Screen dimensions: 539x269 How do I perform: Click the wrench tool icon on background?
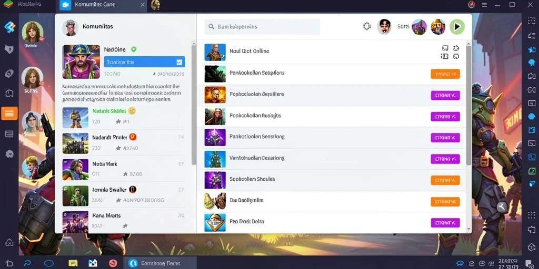tap(502, 206)
